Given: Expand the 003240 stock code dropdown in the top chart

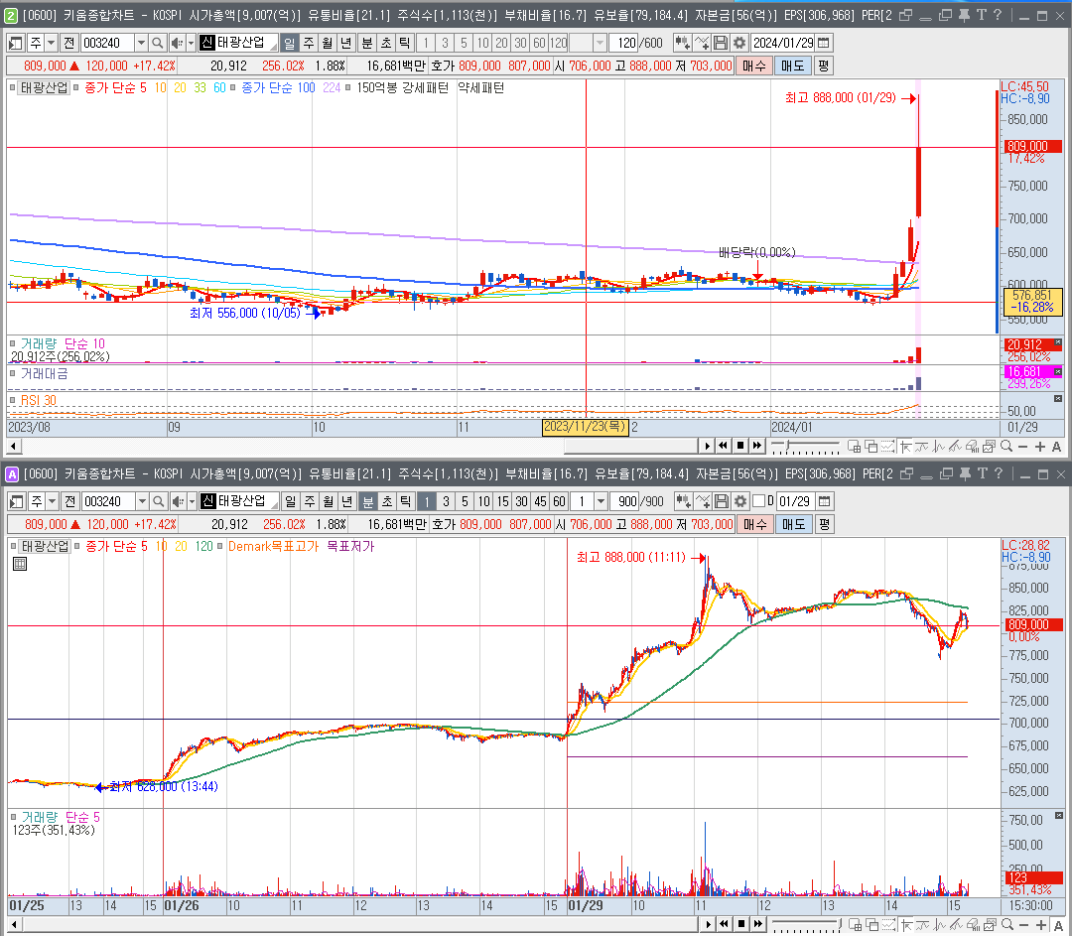Looking at the screenshot, I should (x=141, y=43).
